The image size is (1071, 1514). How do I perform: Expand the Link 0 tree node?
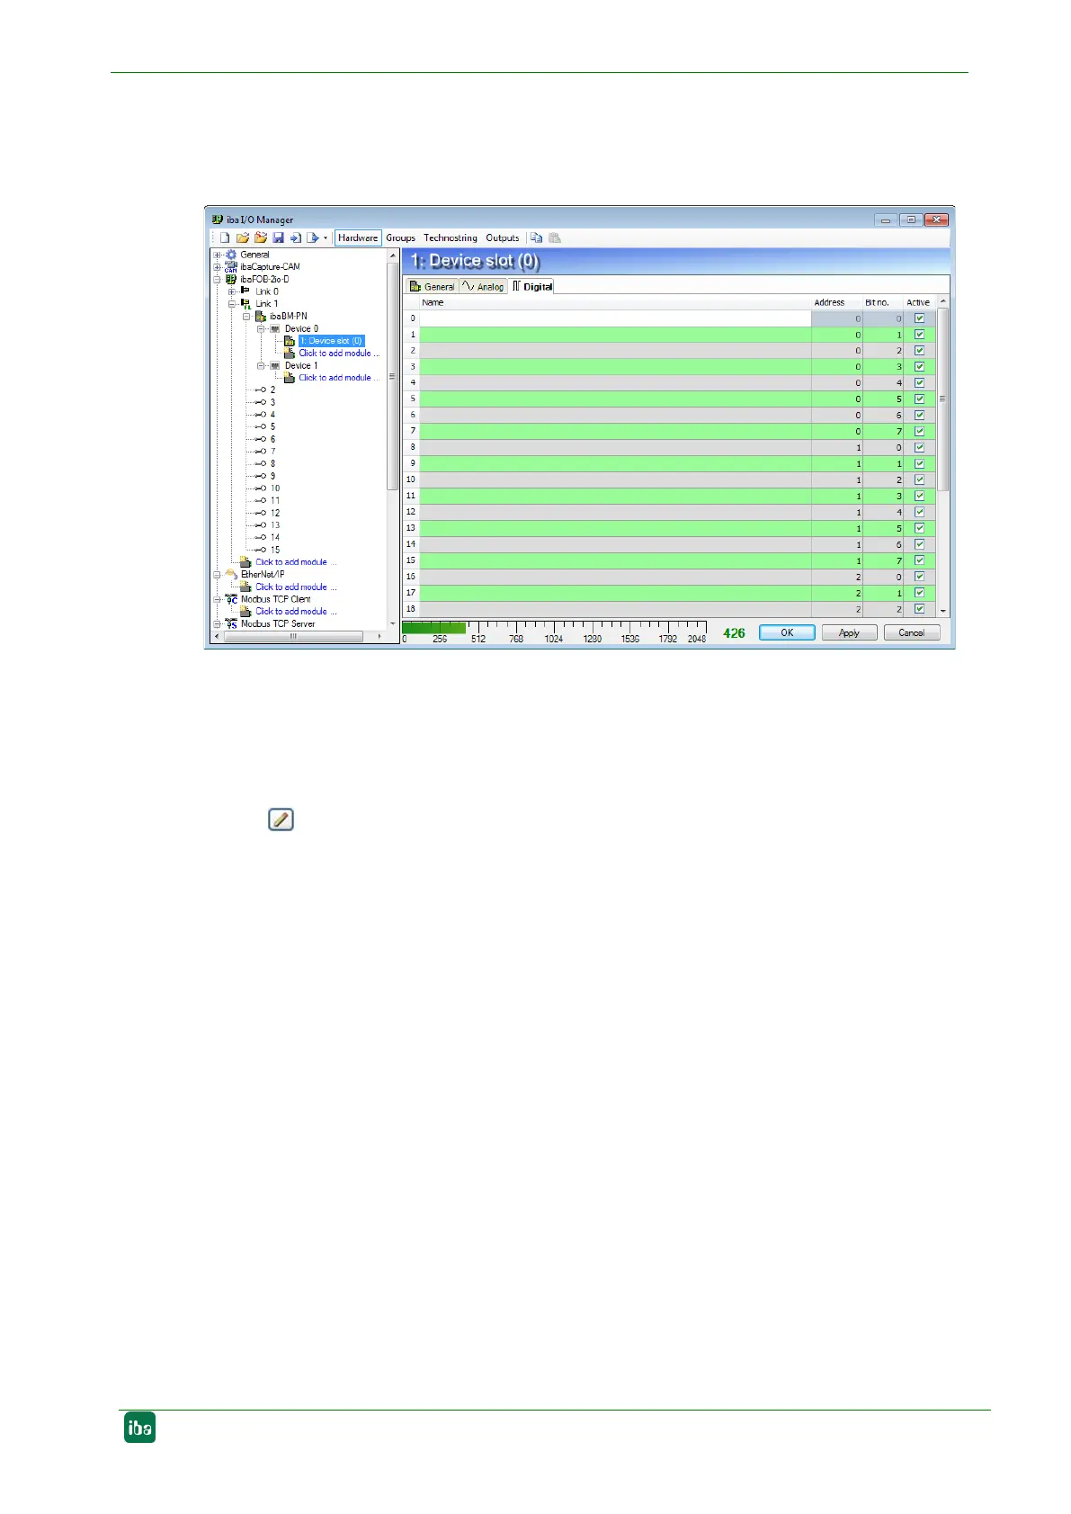pyautogui.click(x=232, y=291)
